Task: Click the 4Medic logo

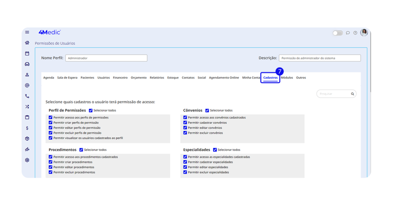Action: [50, 32]
